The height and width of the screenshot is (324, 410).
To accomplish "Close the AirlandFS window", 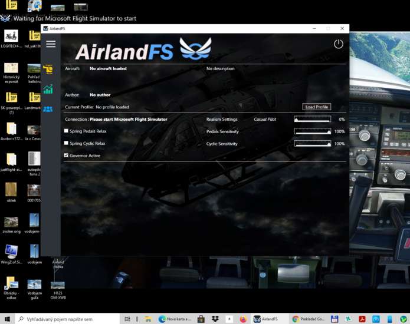I will (342, 28).
